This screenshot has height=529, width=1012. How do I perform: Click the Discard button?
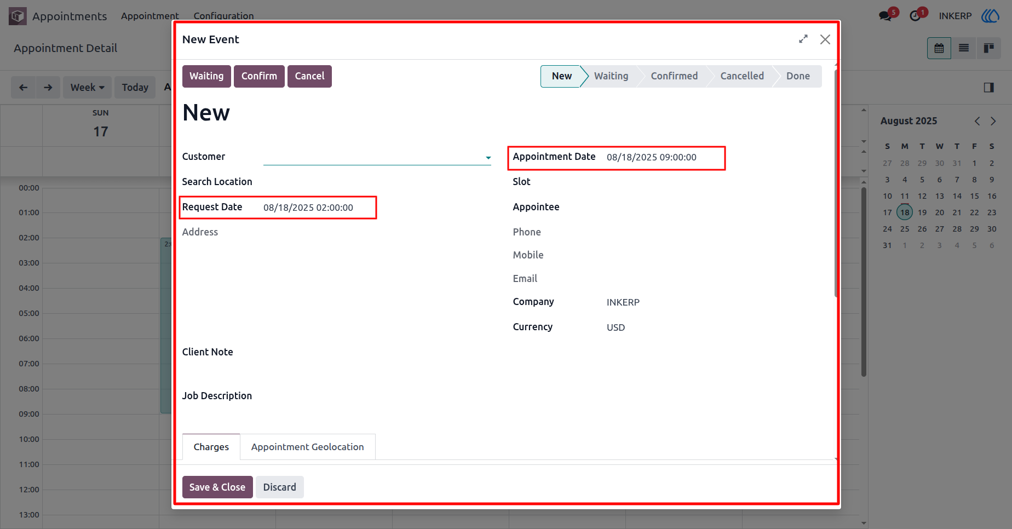click(279, 487)
